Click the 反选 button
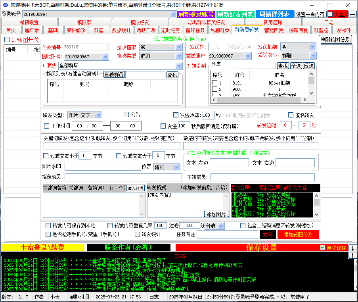The width and height of the screenshot is (358, 302). (309, 66)
